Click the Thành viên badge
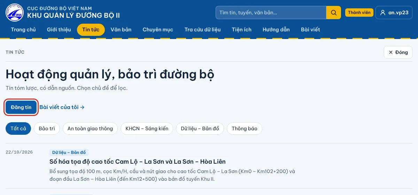The image size is (418, 195). pos(359,13)
